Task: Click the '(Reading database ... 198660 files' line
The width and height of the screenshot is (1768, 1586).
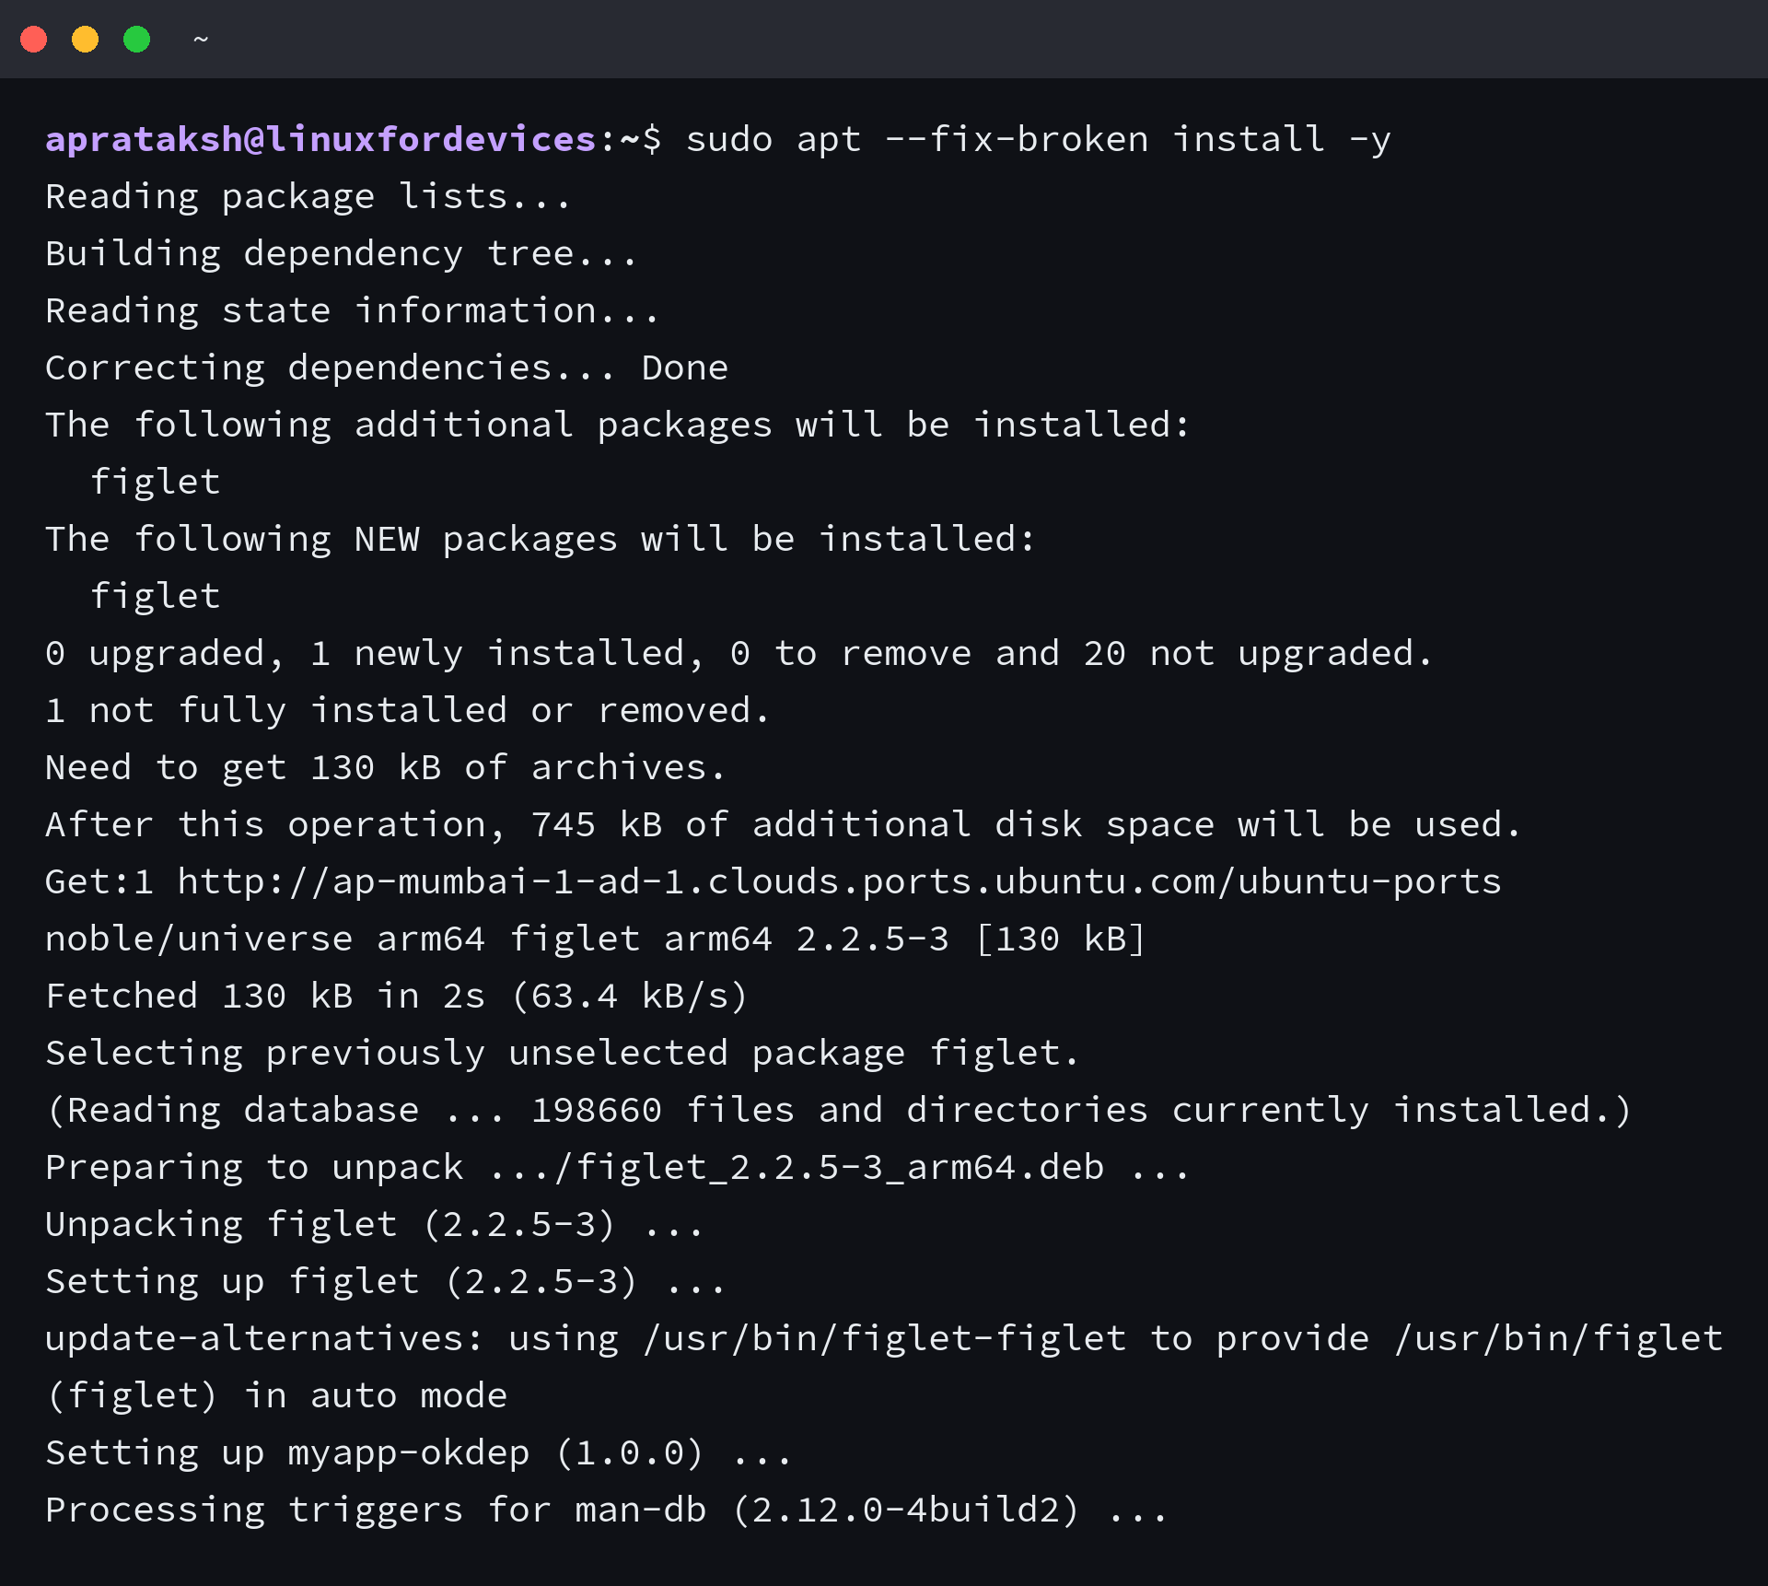Action: (839, 1111)
